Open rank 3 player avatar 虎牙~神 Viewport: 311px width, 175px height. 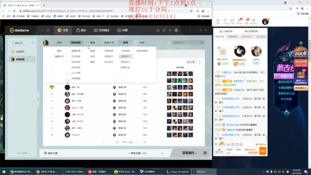67,87
